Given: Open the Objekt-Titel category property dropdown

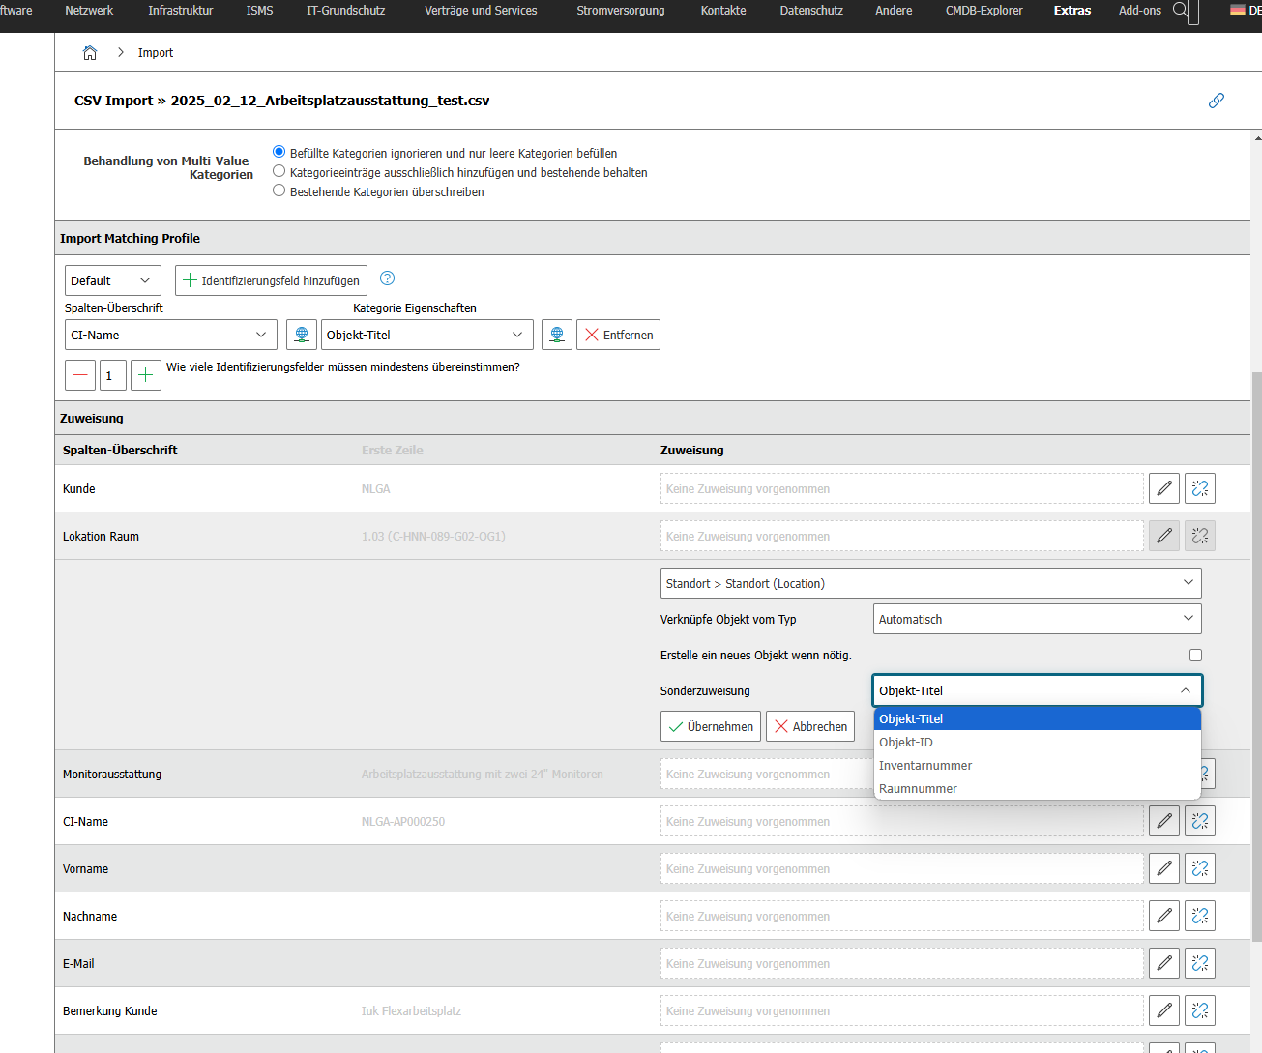Looking at the screenshot, I should tap(427, 335).
